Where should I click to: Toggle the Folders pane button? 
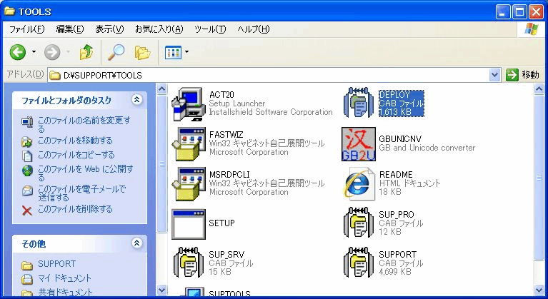pyautogui.click(x=142, y=52)
